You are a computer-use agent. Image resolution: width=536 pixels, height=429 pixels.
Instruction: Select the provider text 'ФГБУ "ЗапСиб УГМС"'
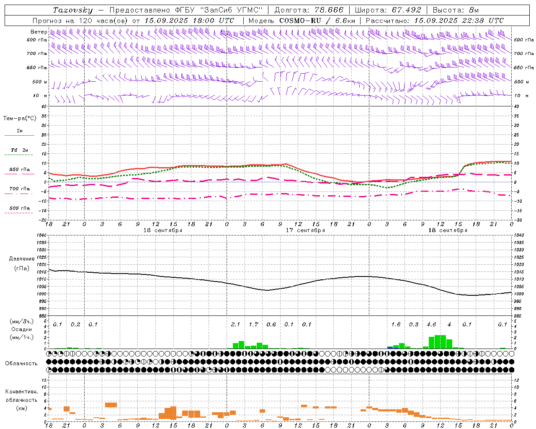coord(219,10)
